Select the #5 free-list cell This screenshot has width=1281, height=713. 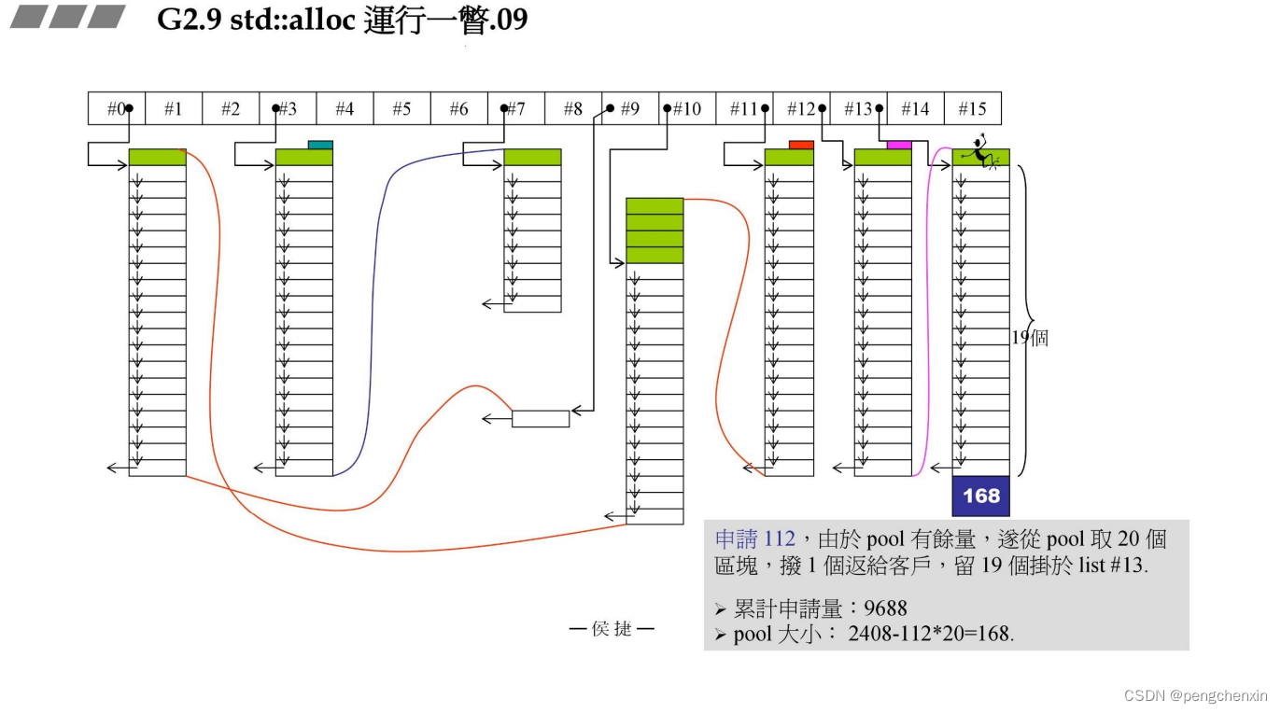401,108
